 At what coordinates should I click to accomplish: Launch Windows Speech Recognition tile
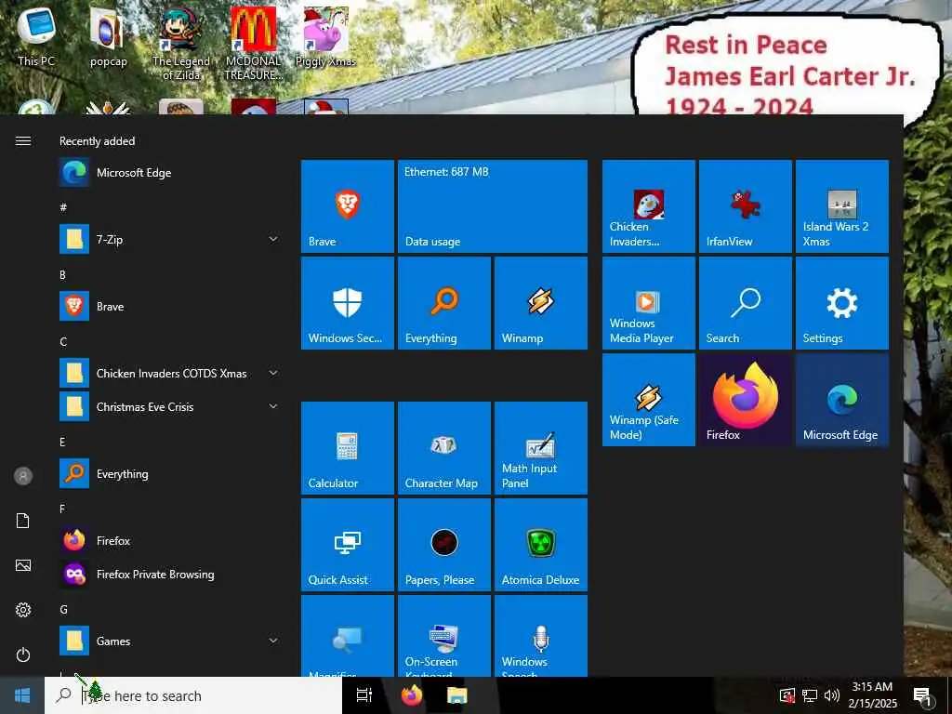pos(541,636)
